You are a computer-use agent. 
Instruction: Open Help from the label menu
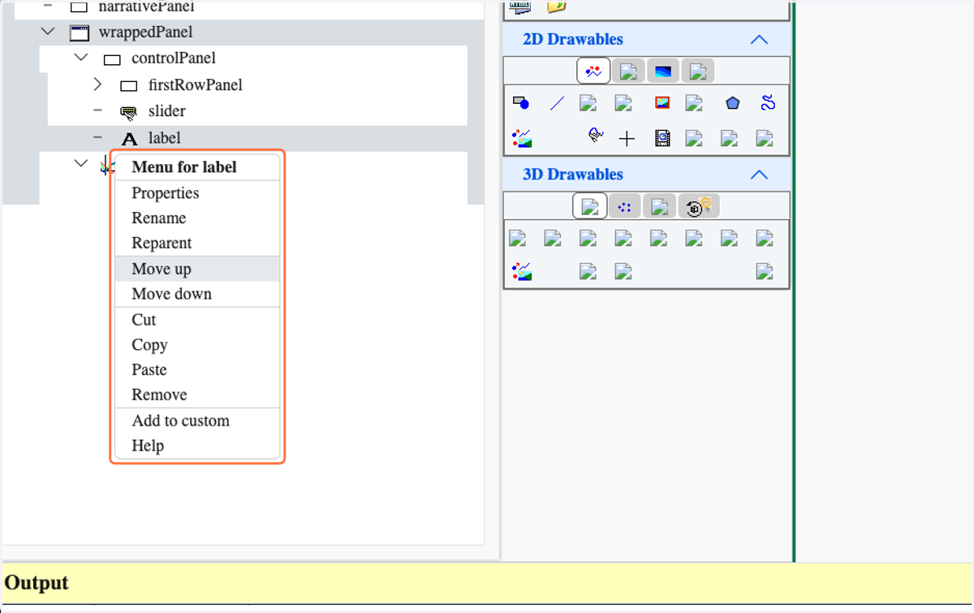tap(197, 446)
